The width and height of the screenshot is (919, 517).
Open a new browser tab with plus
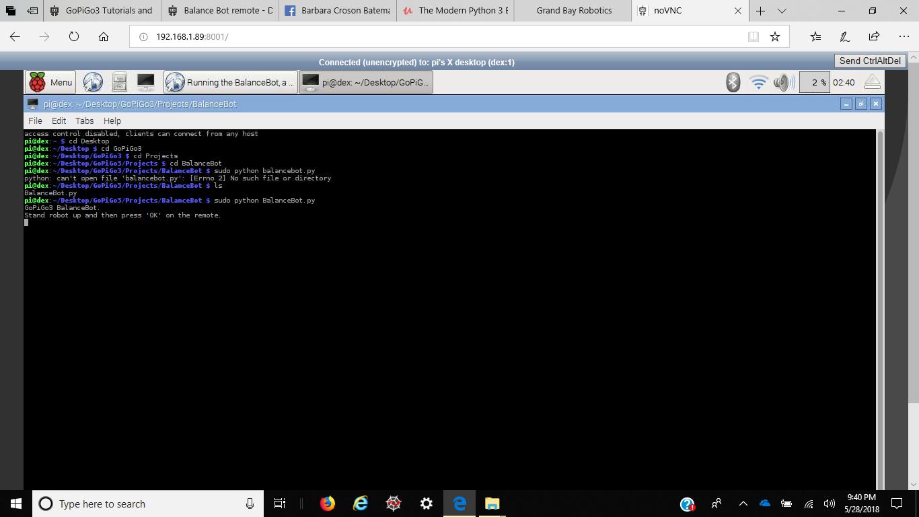pos(760,11)
